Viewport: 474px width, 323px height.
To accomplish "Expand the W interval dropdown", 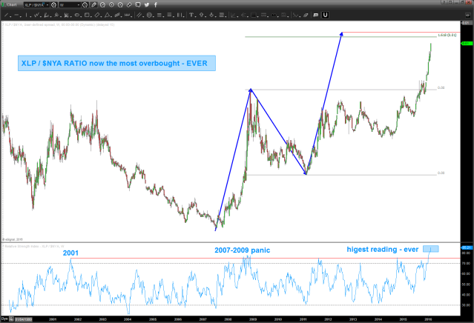I will [x=79, y=5].
